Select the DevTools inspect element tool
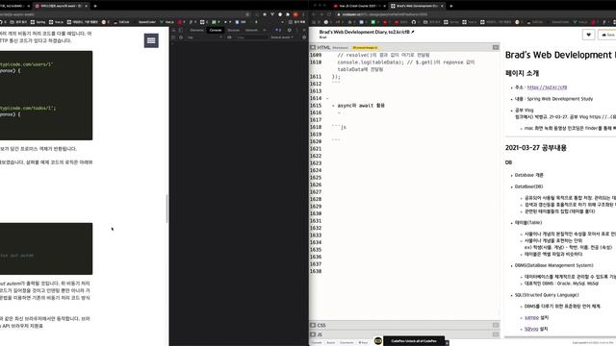The image size is (616, 346). tap(173, 30)
